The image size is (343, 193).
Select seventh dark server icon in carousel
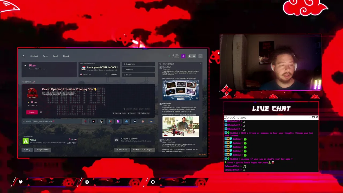pyautogui.click(x=135, y=121)
